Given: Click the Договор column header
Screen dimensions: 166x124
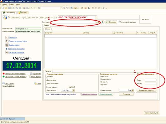Looking at the screenshot, I should (x=97, y=33).
